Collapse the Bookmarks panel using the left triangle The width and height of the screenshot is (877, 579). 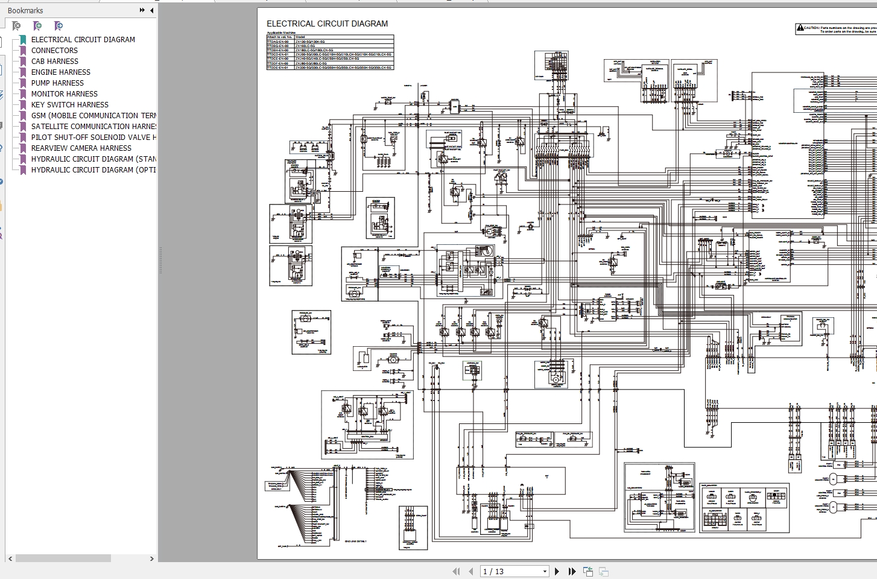pyautogui.click(x=151, y=10)
